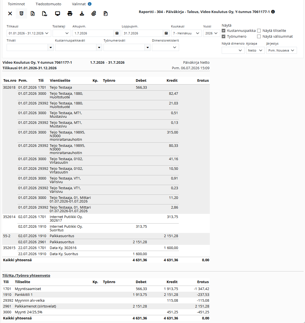Viewport: 305px width, 323px height.
Task: Enable Näytä tiliselite checkbox
Action: [259, 31]
